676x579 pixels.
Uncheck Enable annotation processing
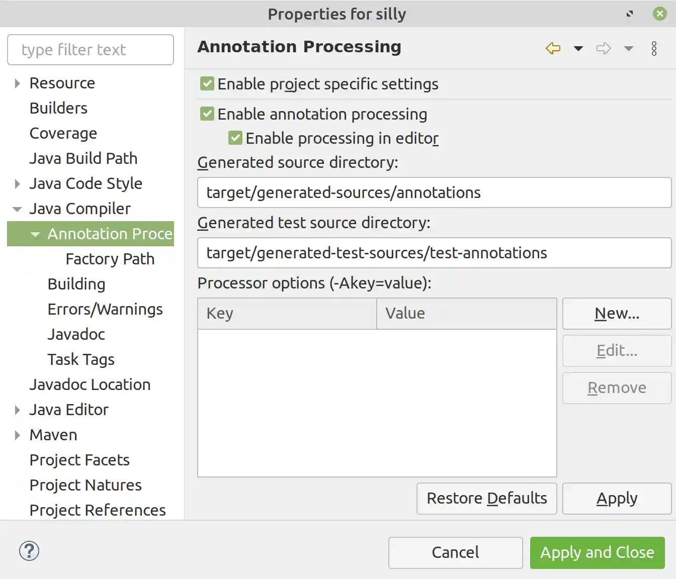click(207, 114)
